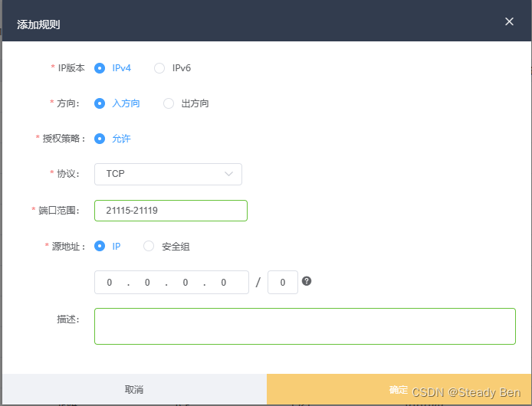Select 允许 authorization policy
Image resolution: width=532 pixels, height=406 pixels.
point(100,139)
